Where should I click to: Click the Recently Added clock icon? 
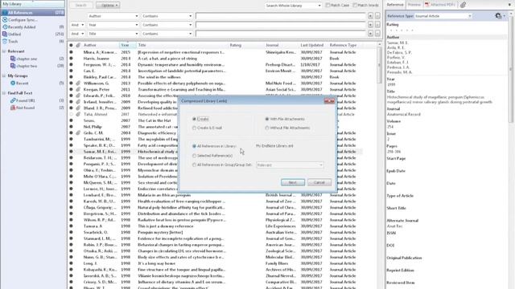pos(5,26)
